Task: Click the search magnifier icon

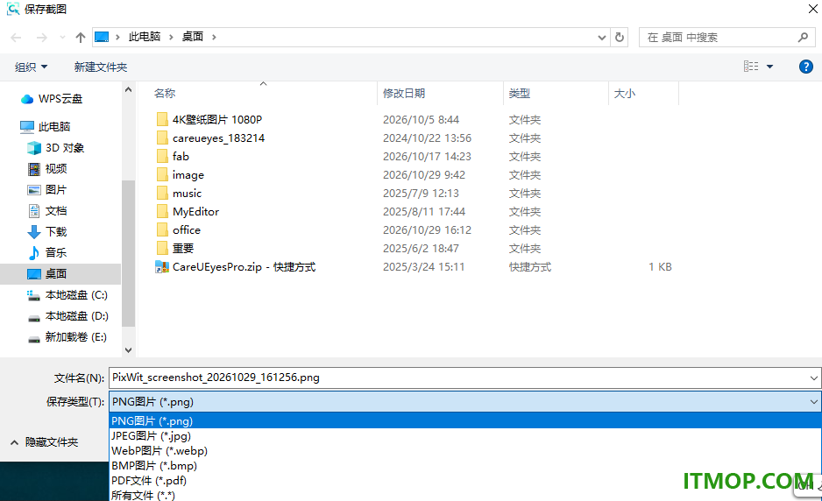Action: (x=803, y=37)
